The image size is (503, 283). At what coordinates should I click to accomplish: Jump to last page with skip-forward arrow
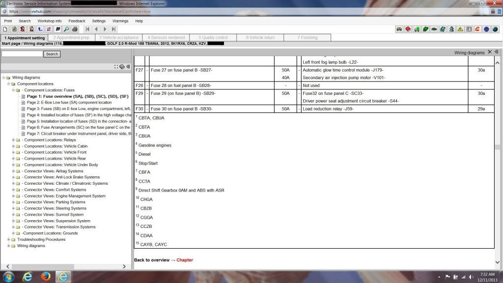coord(113,29)
